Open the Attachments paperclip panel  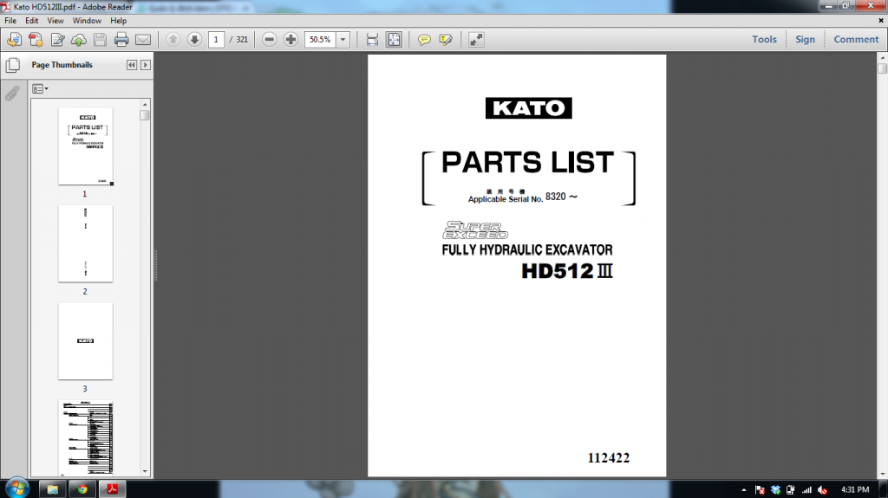(12, 94)
